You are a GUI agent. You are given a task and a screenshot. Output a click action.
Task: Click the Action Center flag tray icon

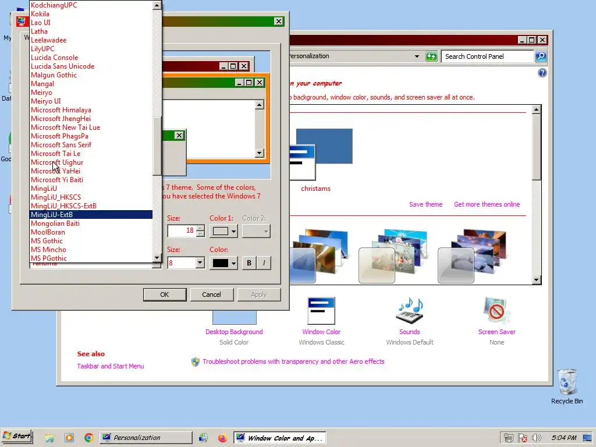coord(522,438)
